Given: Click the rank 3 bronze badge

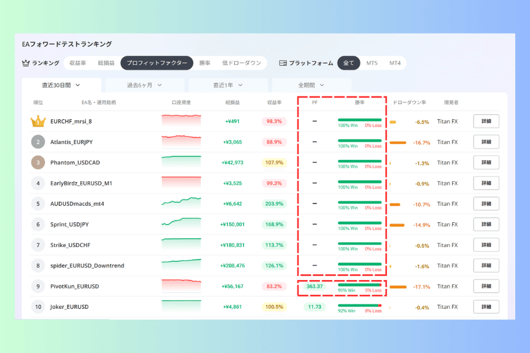Looking at the screenshot, I should [38, 162].
